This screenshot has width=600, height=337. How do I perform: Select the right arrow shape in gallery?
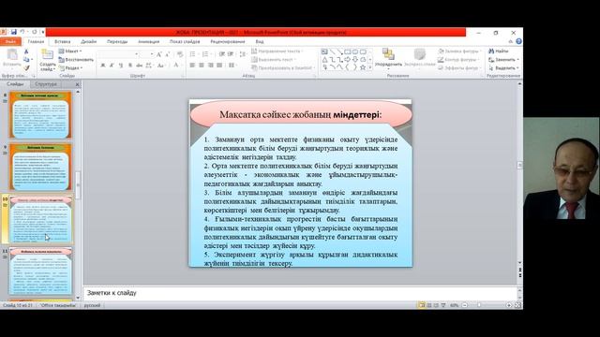pos(348,60)
